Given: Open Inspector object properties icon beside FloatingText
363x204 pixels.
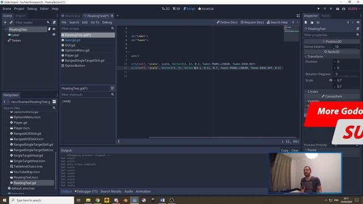Looking at the screenshot, I should click(x=358, y=29).
